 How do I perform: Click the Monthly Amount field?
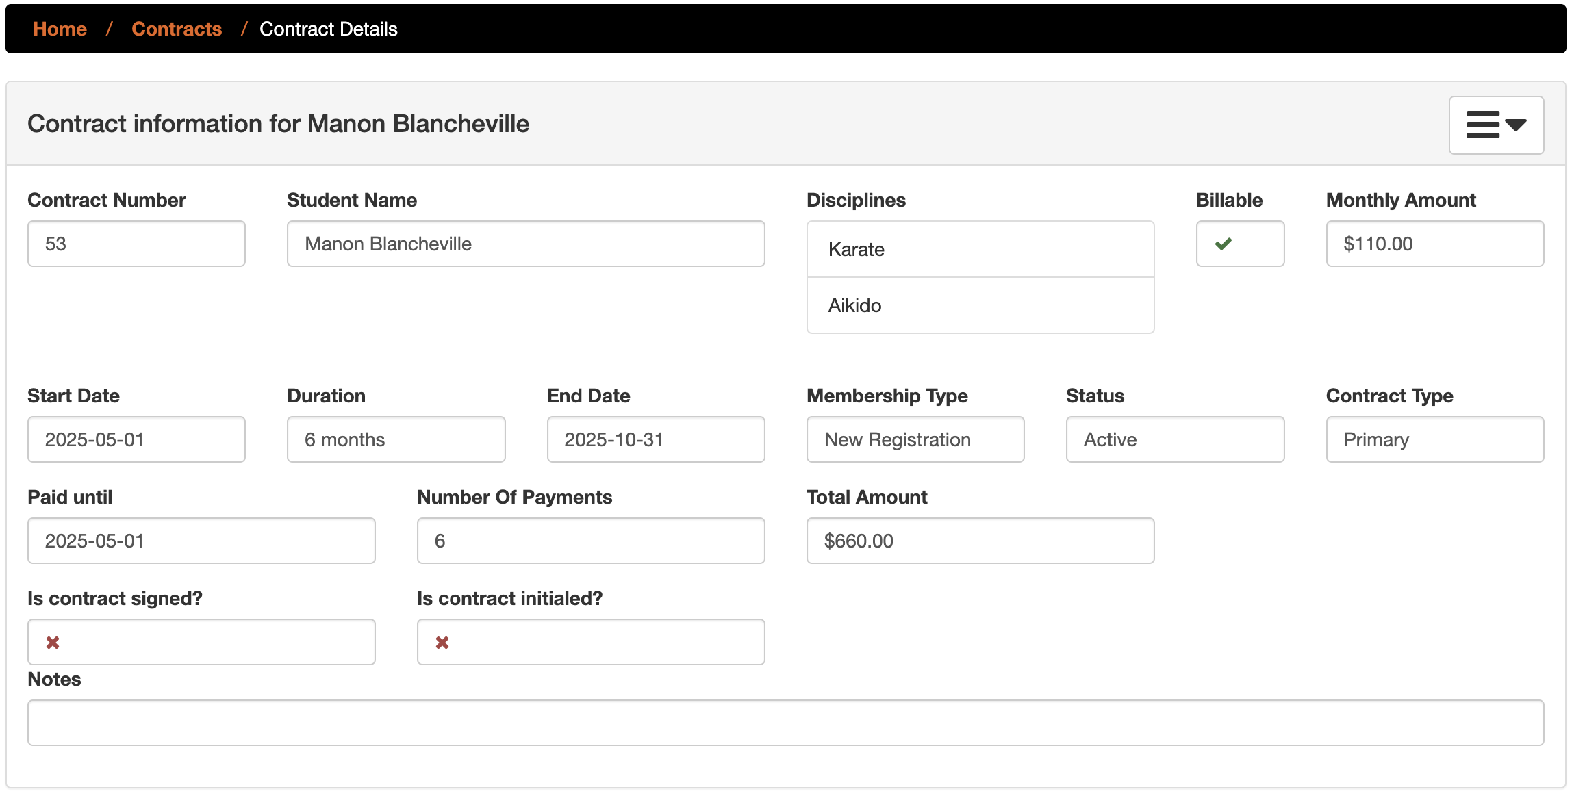[x=1434, y=244]
